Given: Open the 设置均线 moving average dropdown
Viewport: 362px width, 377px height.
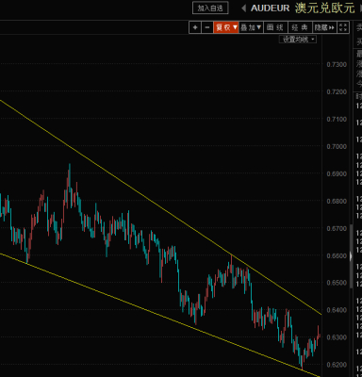Looking at the screenshot, I should [x=298, y=40].
